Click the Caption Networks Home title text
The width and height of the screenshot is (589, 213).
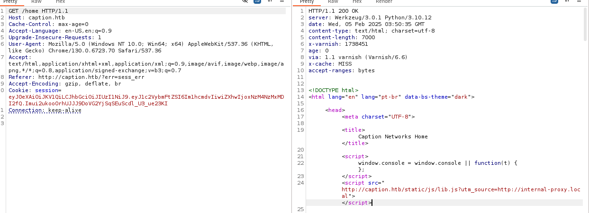[393, 136]
